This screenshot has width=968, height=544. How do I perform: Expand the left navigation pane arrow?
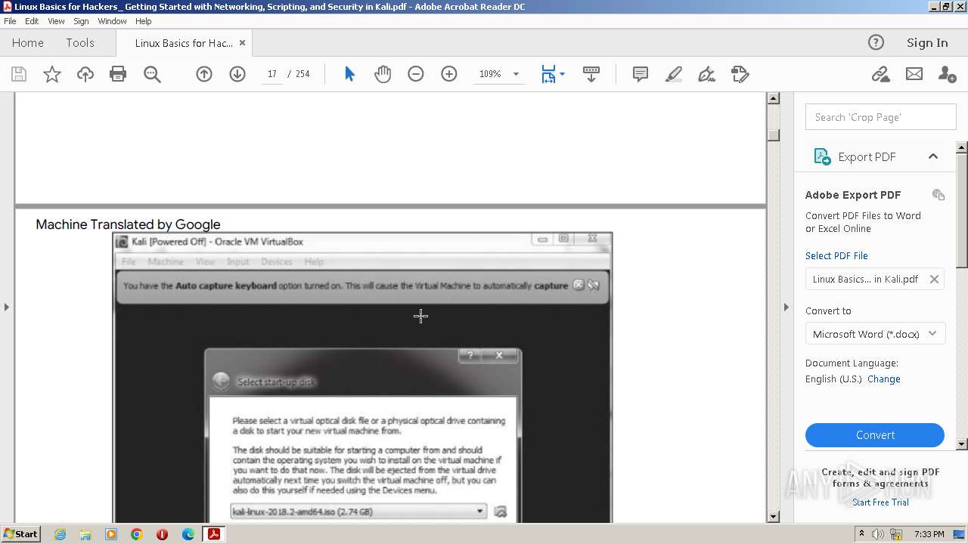(x=7, y=307)
